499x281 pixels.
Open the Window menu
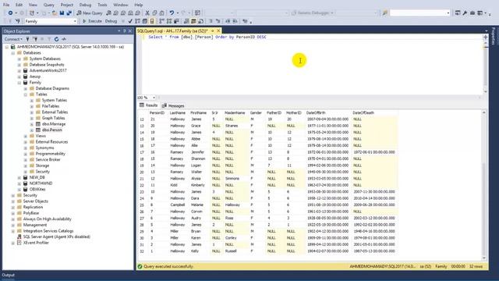(x=120, y=5)
